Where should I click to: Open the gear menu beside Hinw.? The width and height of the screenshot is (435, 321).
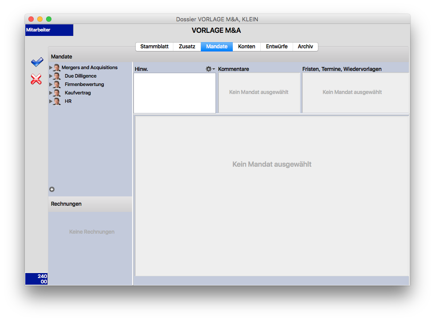(x=210, y=69)
